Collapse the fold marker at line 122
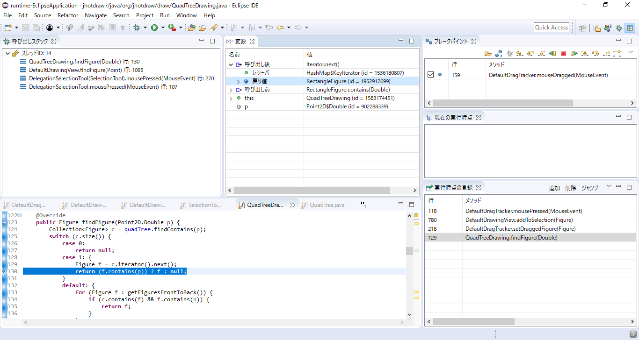Image resolution: width=639 pixels, height=340 pixels. 19,215
